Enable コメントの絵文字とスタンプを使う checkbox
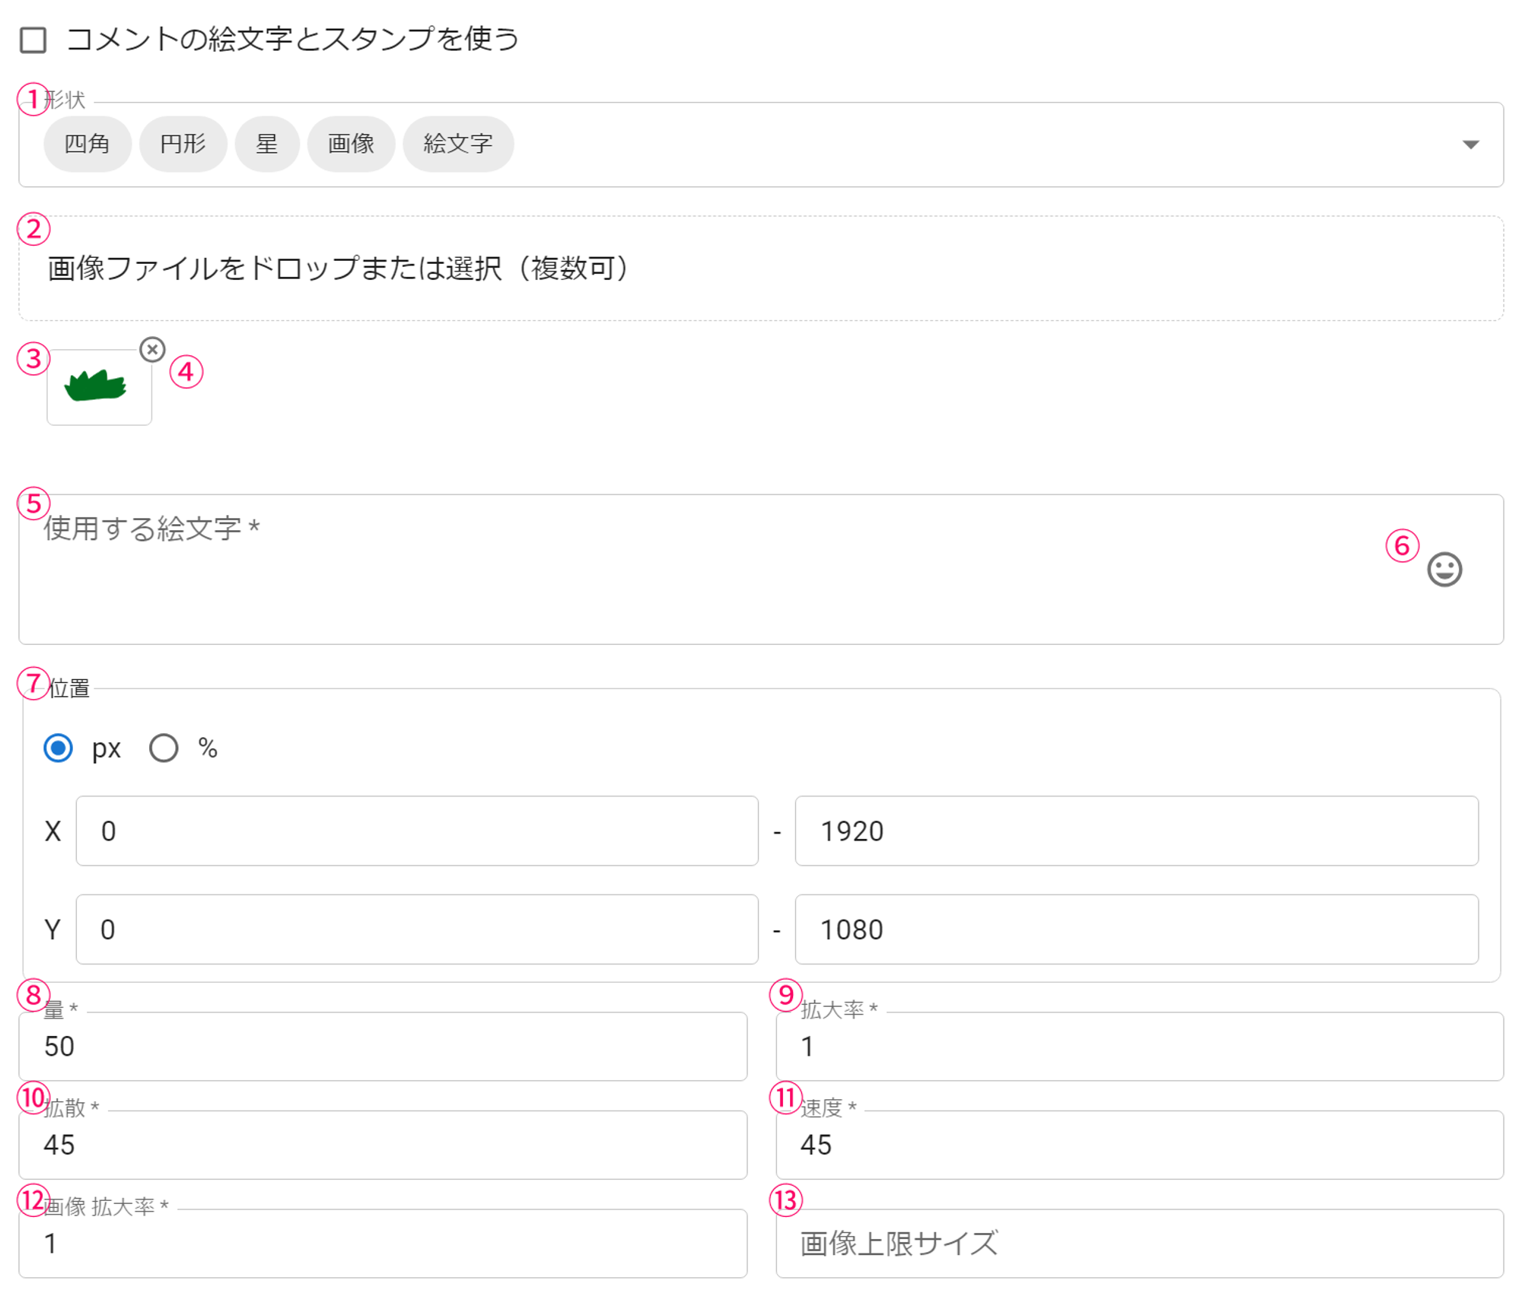This screenshot has width=1522, height=1309. 33,40
